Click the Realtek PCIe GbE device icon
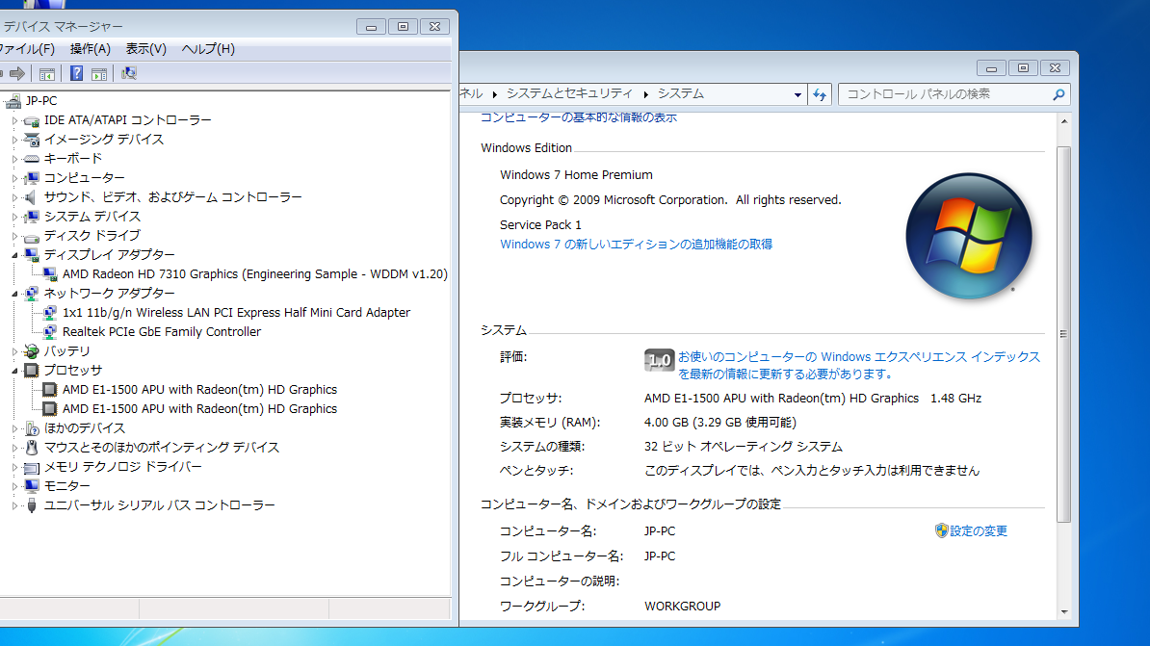Screen dimensions: 1150x646 pyautogui.click(x=50, y=331)
